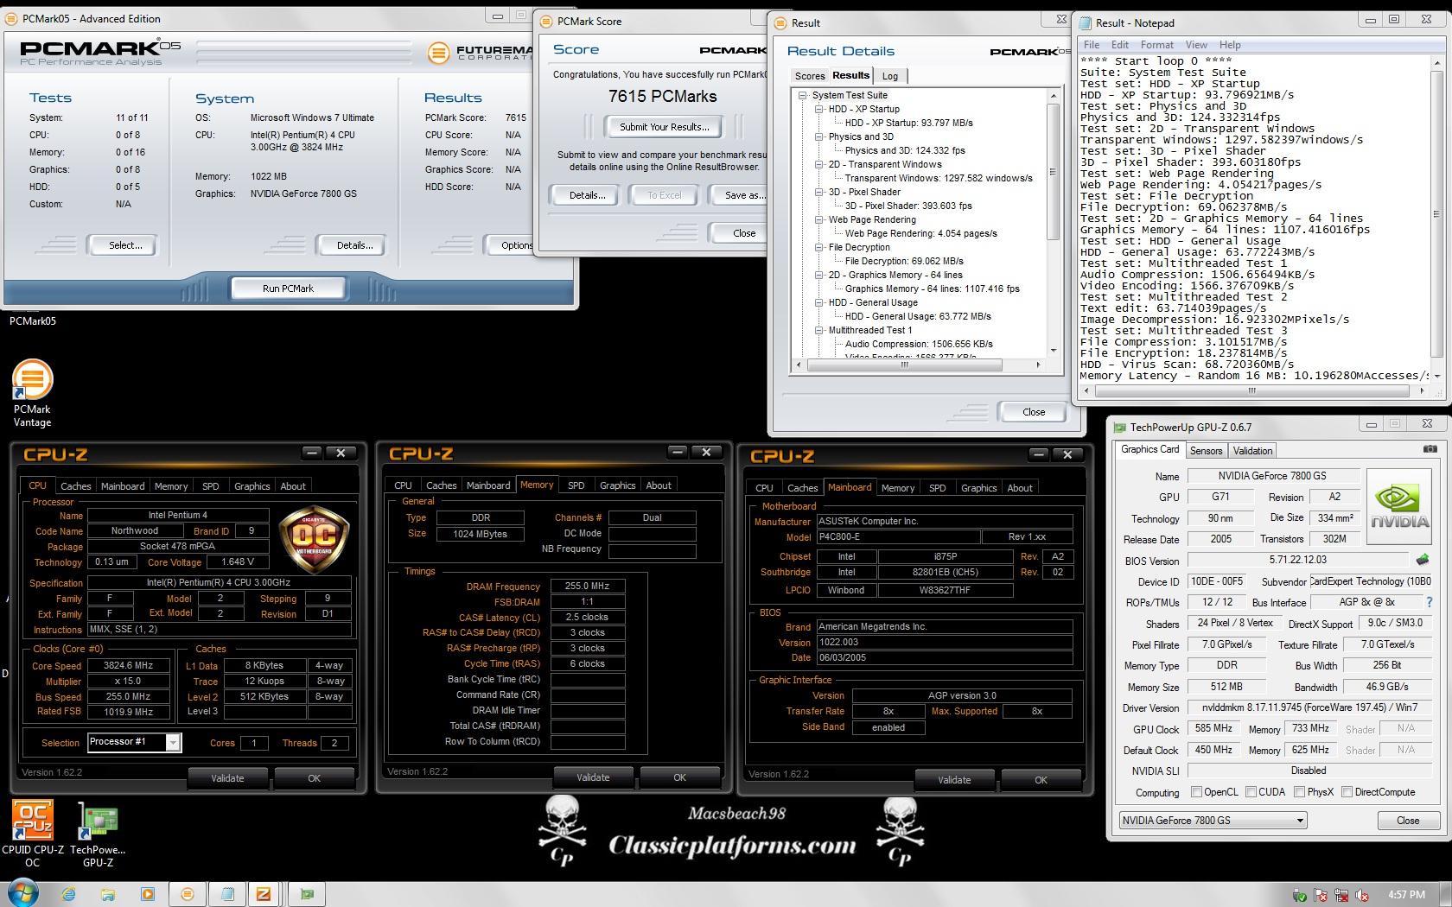Switch to Notepad taskbar button
Viewport: 1452px width, 907px height.
click(226, 894)
